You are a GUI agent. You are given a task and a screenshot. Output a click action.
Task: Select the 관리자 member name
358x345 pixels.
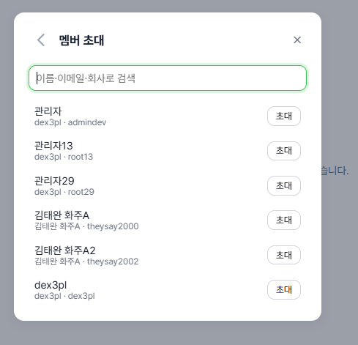48,111
